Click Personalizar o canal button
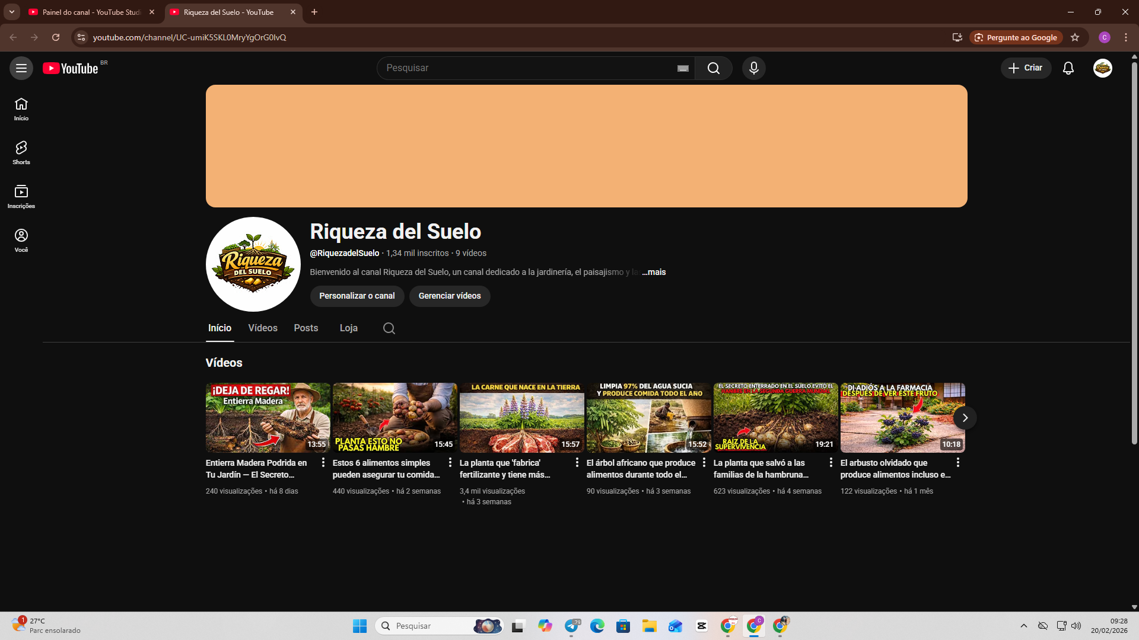Screen dimensions: 1139x640 point(357,296)
